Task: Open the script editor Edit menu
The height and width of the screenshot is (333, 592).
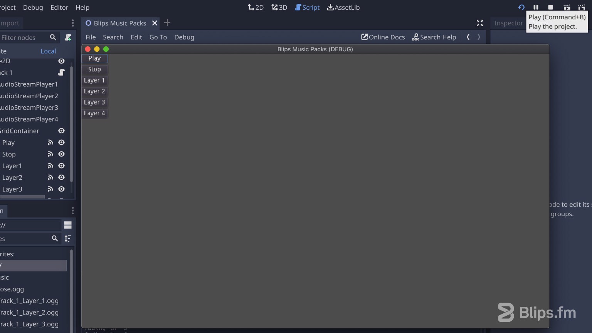Action: pyautogui.click(x=136, y=37)
